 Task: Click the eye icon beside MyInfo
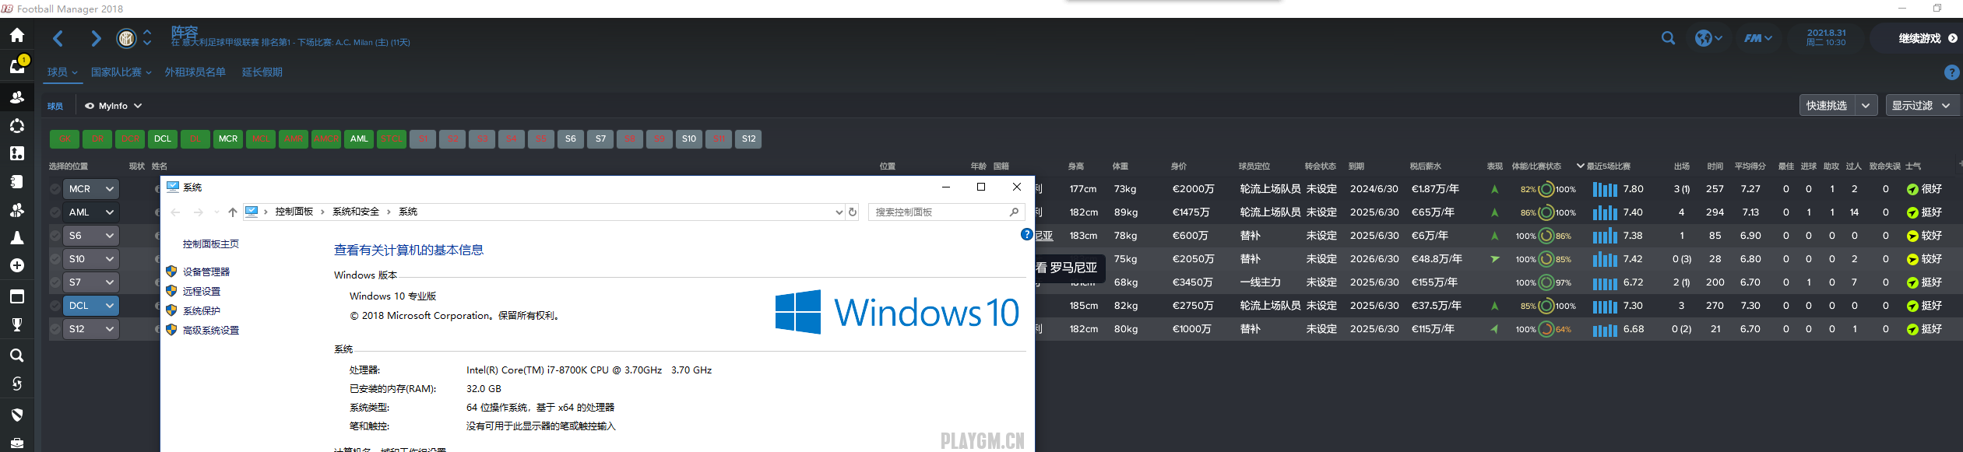pos(90,106)
